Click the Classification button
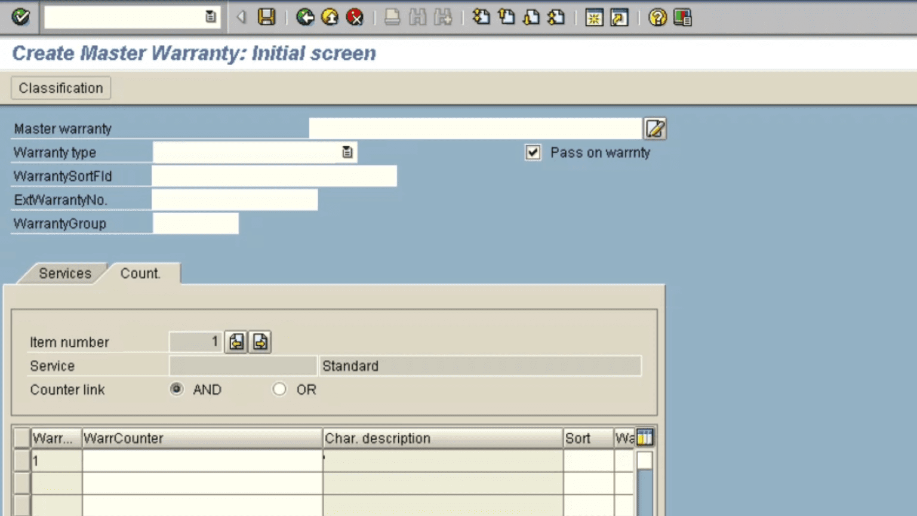Image resolution: width=917 pixels, height=516 pixels. 61,88
